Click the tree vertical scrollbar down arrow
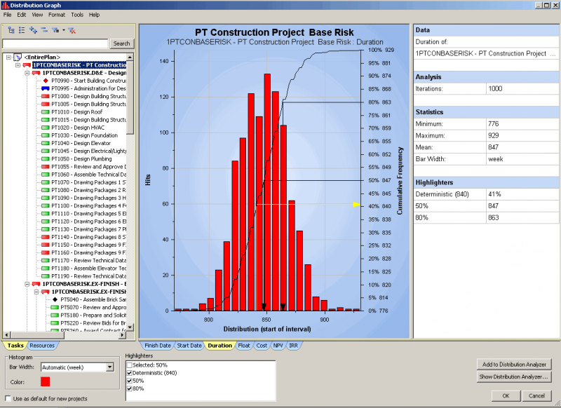Image resolution: width=561 pixels, height=408 pixels. click(130, 327)
